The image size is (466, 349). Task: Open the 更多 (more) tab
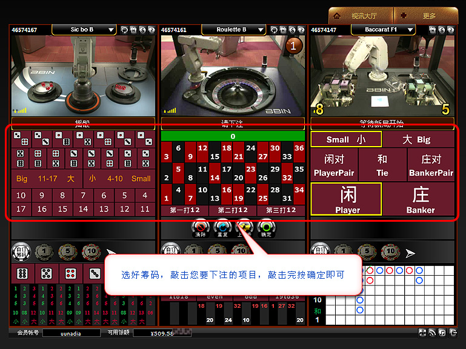coord(425,15)
